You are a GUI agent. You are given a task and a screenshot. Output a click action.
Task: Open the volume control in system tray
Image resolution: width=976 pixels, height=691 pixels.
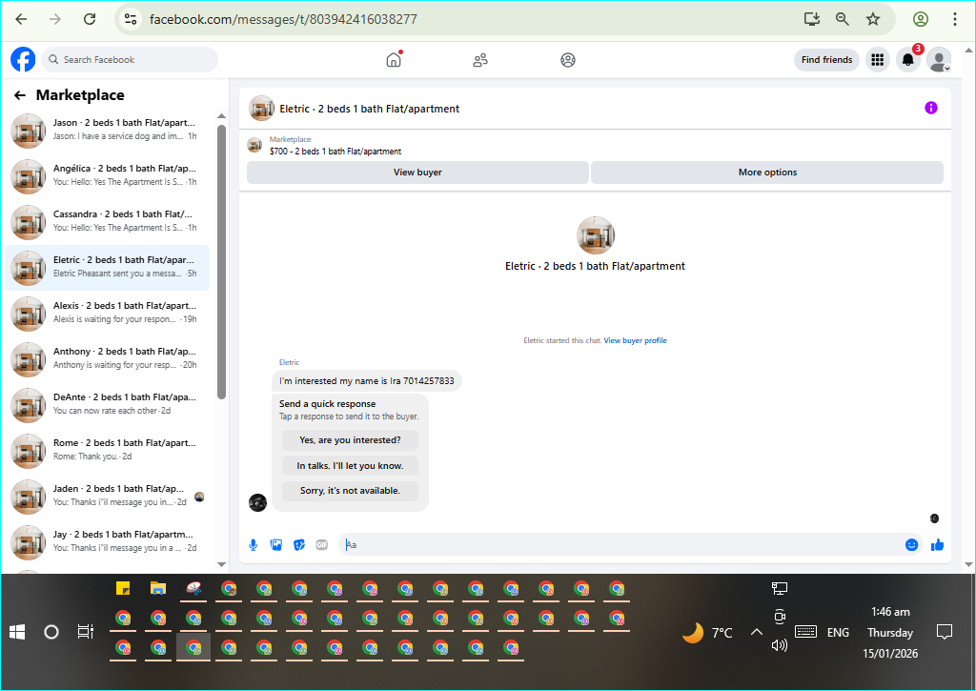point(780,645)
